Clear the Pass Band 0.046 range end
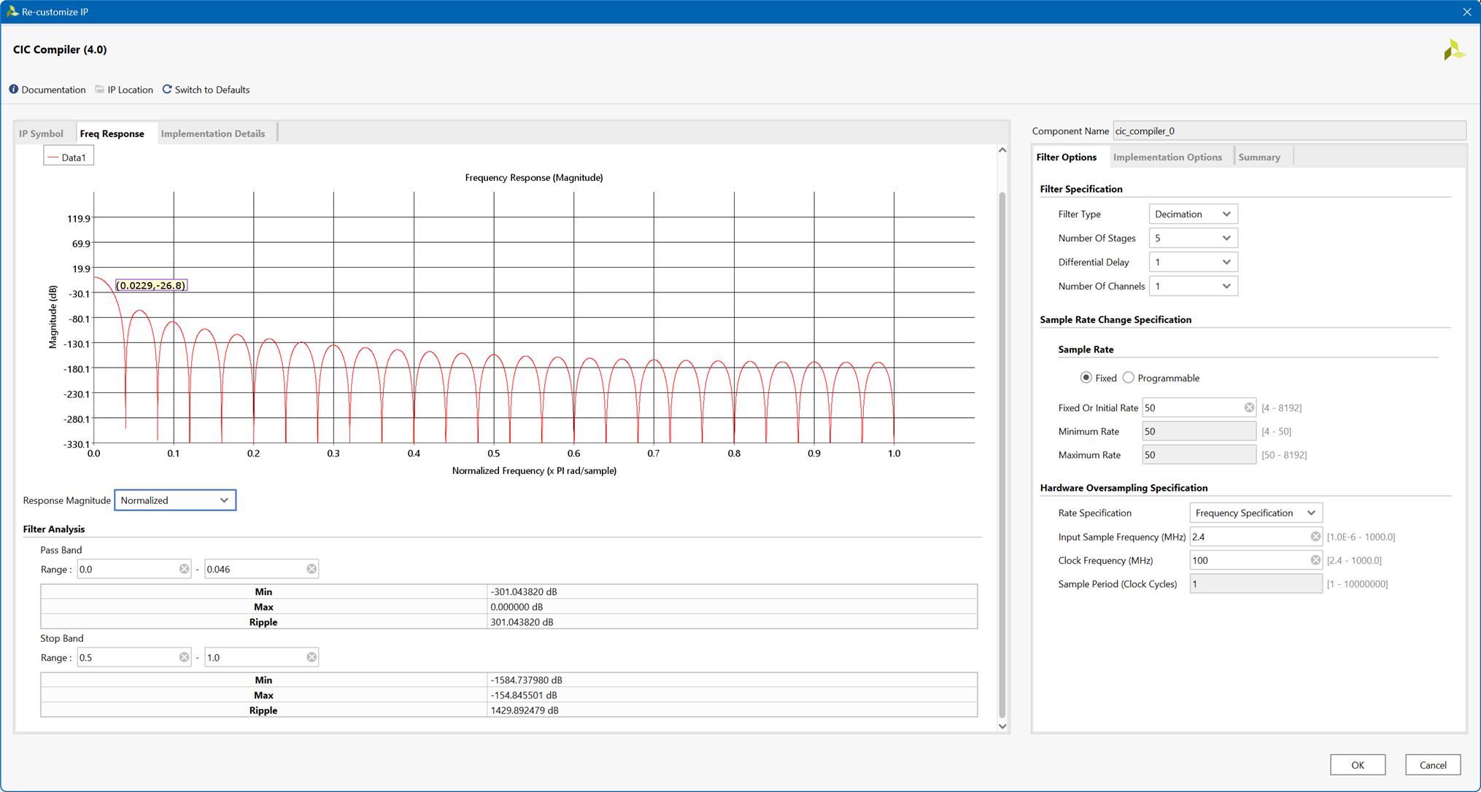Screen dimensions: 1481x792 point(312,569)
